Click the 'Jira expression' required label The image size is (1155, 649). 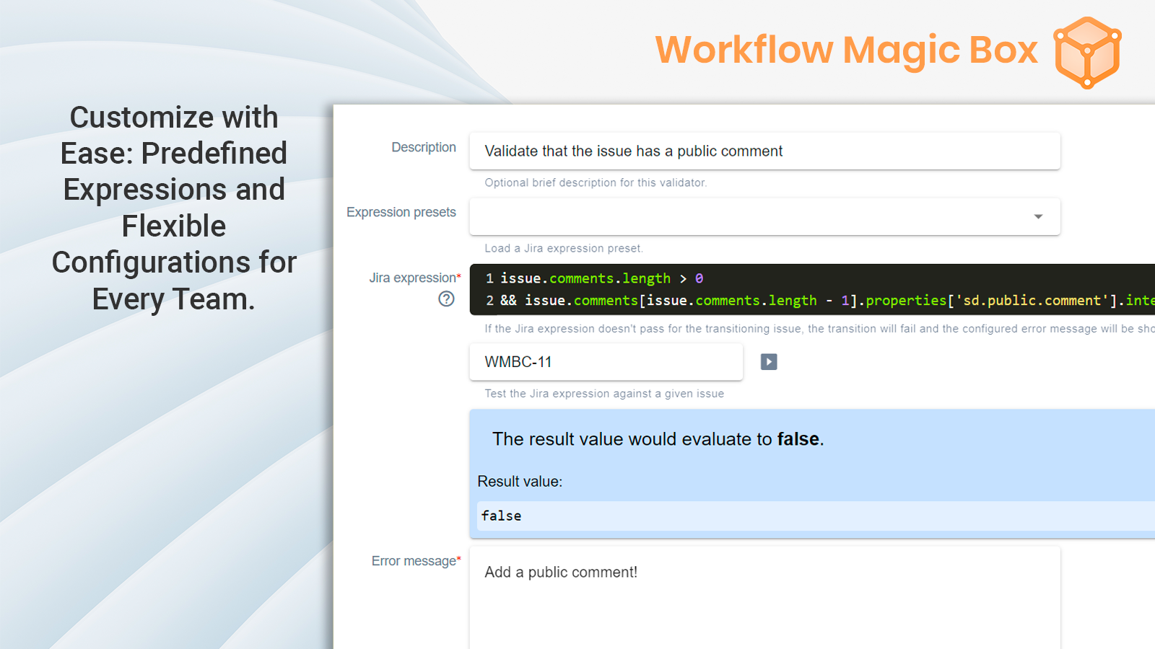click(414, 278)
